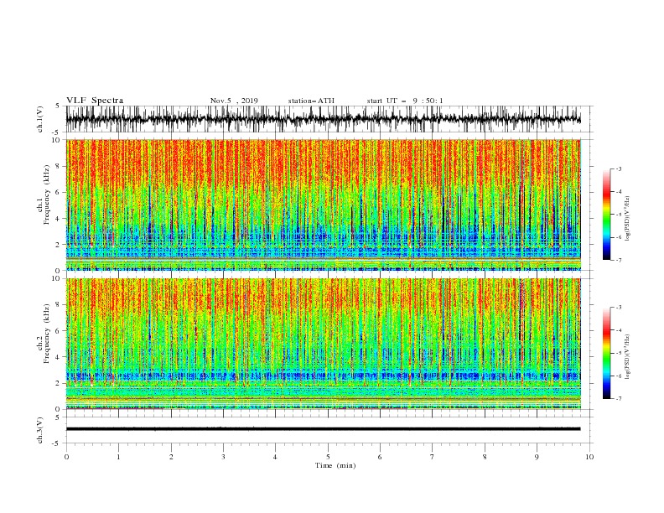Click the "4" tick on the Time axis
Screen dimensions: 664x513
[275, 457]
